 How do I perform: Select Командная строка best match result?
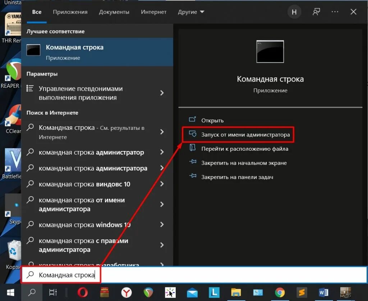(x=97, y=52)
